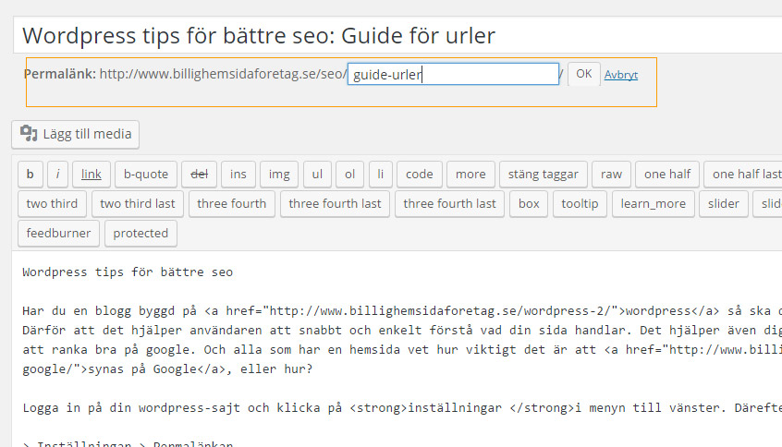Click text line 'Wordpress tips för bättre seo'

(x=128, y=272)
